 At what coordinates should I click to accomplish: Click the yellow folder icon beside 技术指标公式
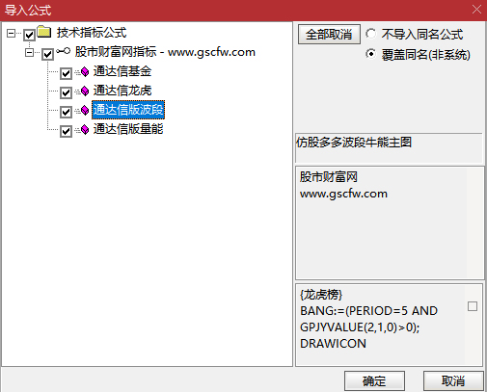44,32
